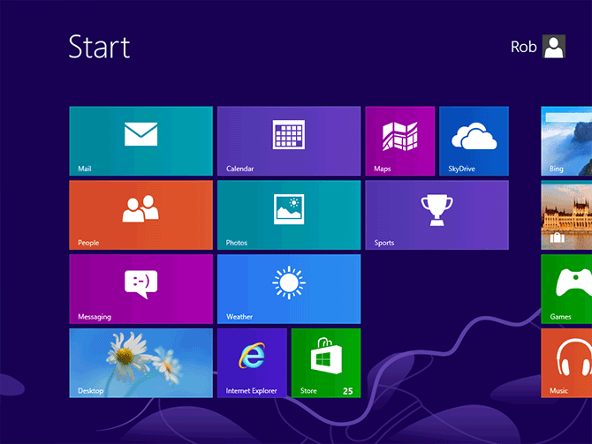Launch the Games controller tile
Screen dimensions: 592x444
pos(566,289)
